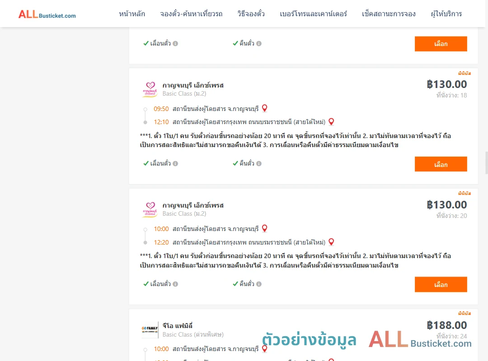Click ฿130.00 price on 10:00 trip

(446, 204)
